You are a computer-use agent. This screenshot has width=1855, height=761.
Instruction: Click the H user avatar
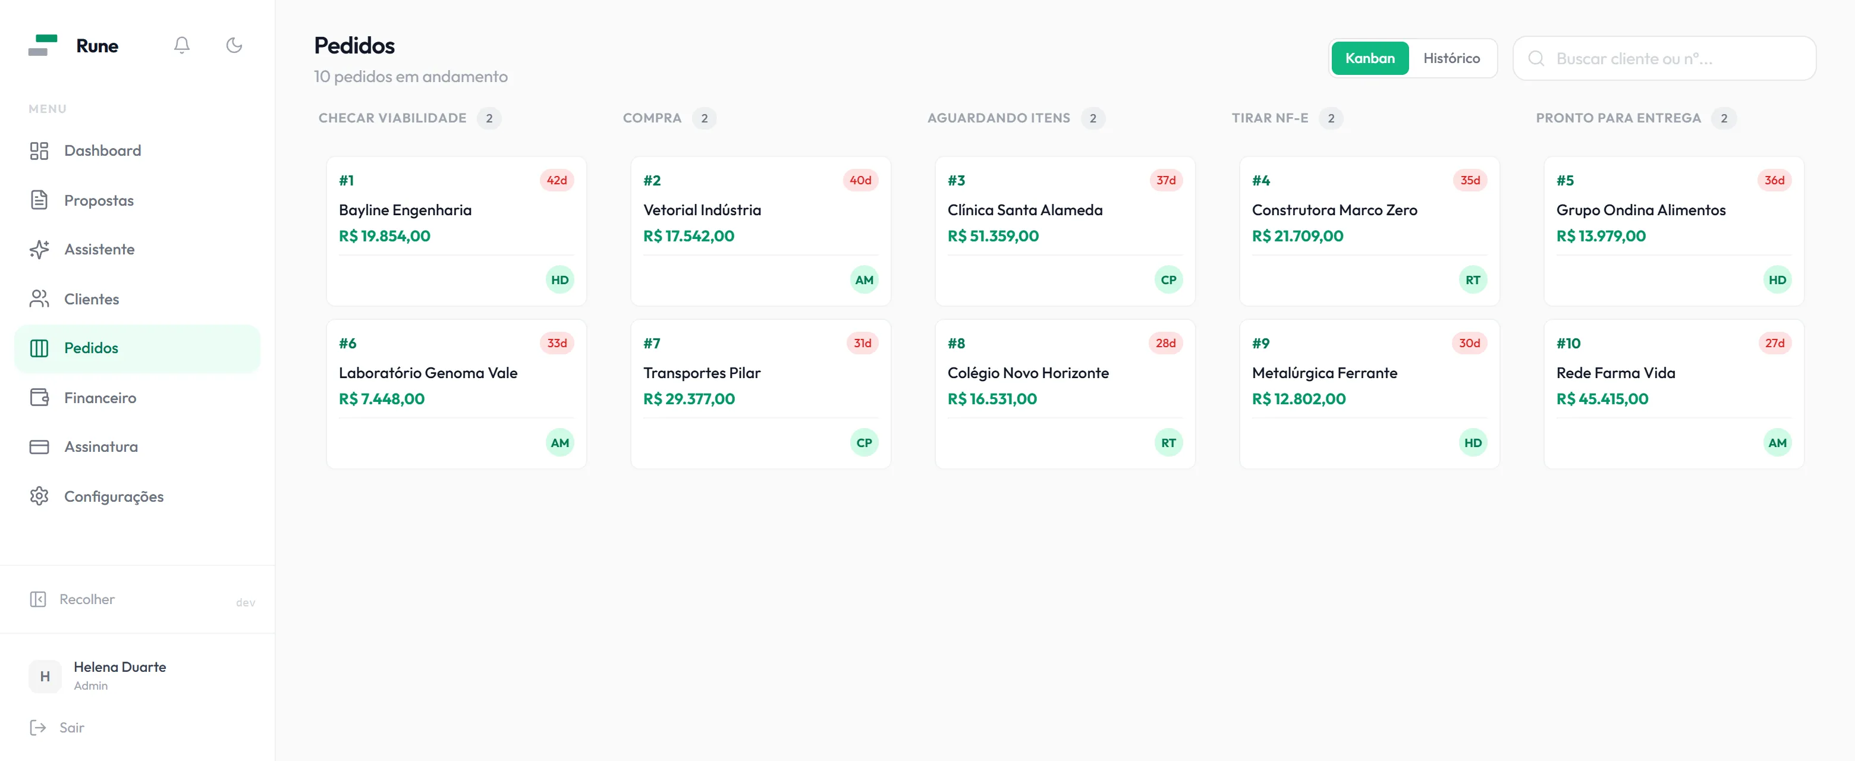click(x=45, y=676)
